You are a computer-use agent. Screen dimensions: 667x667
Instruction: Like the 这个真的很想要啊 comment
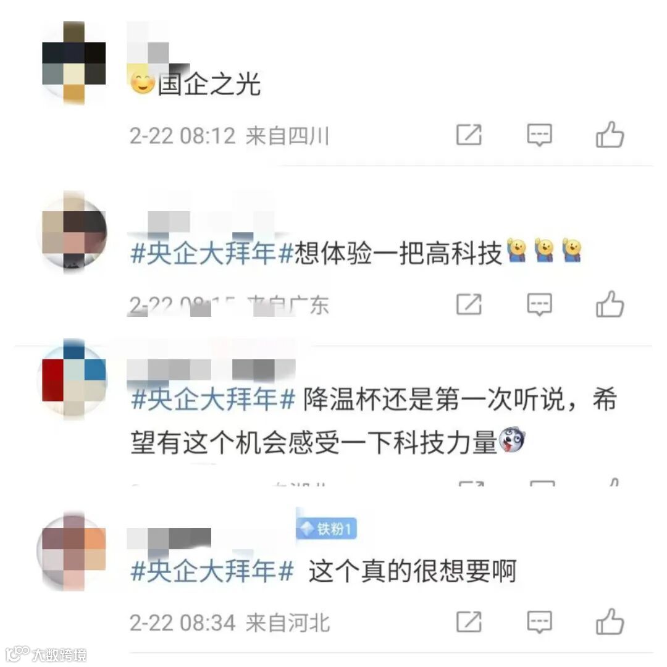tap(610, 621)
